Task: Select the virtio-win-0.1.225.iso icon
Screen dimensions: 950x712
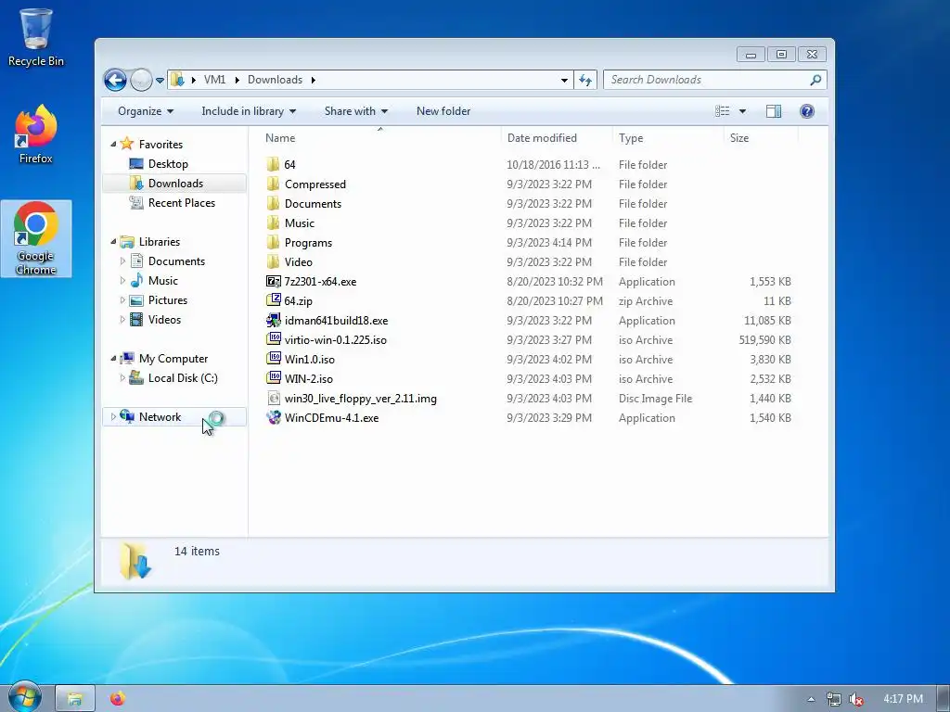Action: tap(274, 339)
